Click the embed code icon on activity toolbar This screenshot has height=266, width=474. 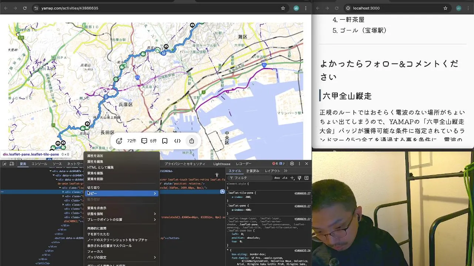click(177, 141)
